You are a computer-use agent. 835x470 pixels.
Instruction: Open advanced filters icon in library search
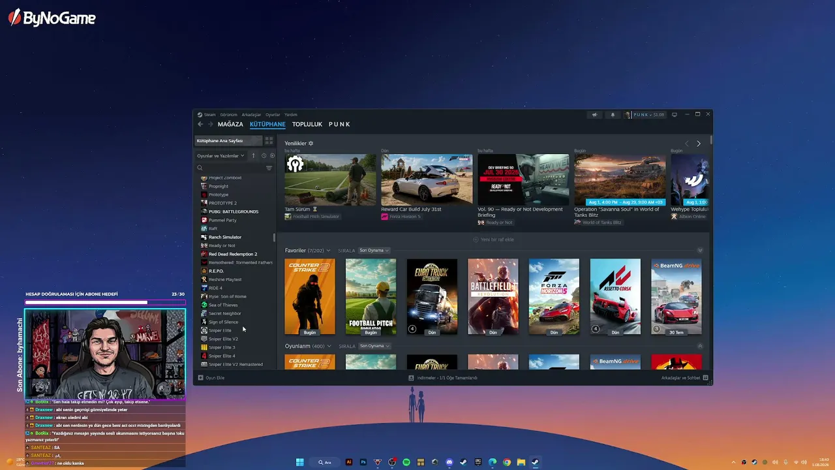pos(269,168)
